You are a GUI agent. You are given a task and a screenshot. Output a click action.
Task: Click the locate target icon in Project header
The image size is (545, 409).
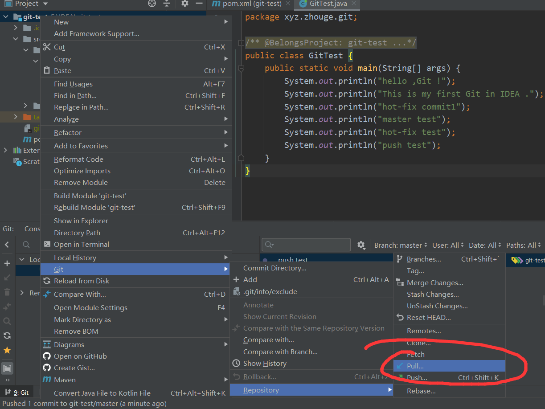[x=152, y=4]
